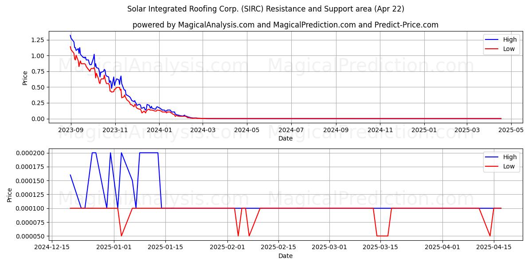Screen dimensions: 532x266
Task: Click the 2025-05 tick label
Action: pyautogui.click(x=512, y=130)
